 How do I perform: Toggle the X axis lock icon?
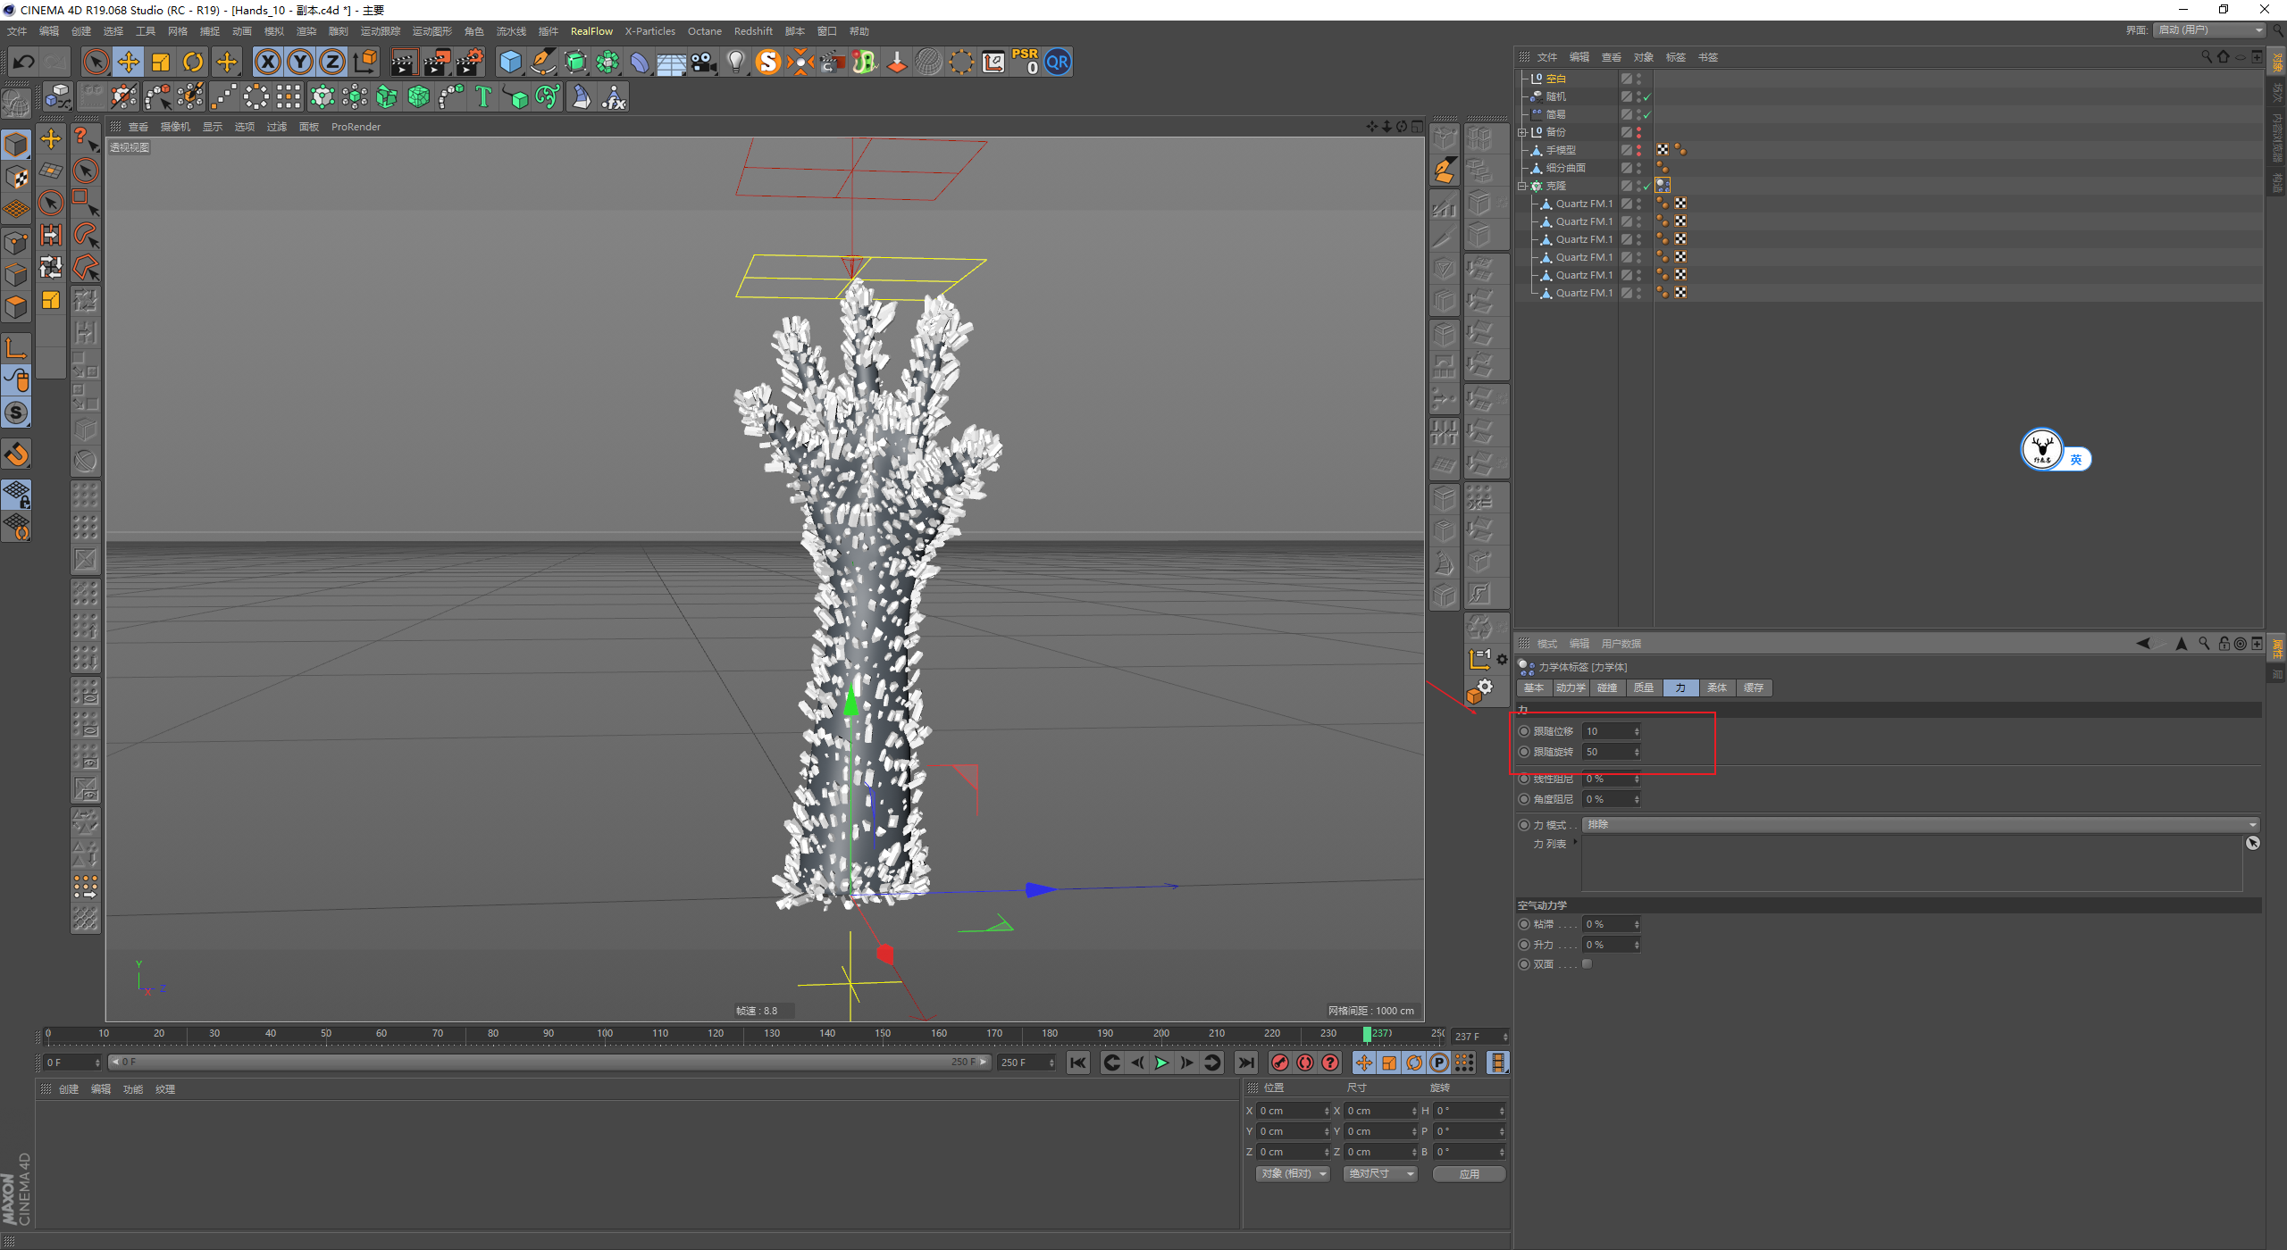pyautogui.click(x=267, y=62)
